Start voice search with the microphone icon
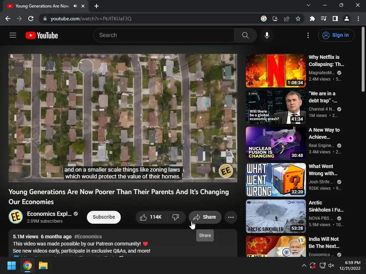Viewport: 366px width, 274px height. 267,35
